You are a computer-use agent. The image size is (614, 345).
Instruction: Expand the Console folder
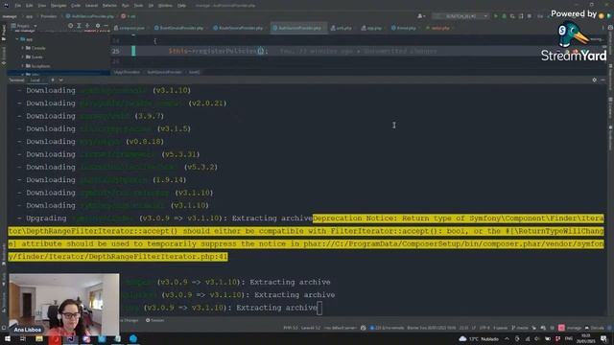point(23,48)
